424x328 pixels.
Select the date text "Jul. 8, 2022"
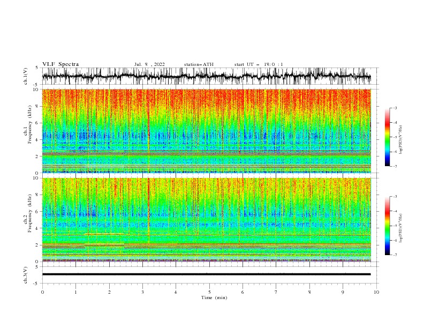click(149, 64)
